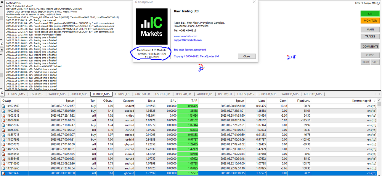The width and height of the screenshot is (382, 176).
Task: Sort by the T / P column header
Action: click(x=188, y=101)
